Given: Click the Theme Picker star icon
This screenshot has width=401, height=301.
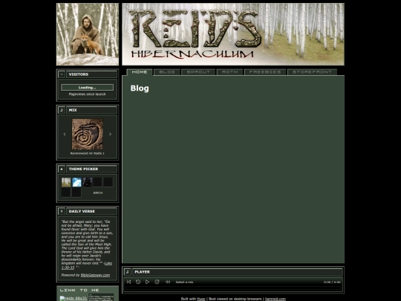Looking at the screenshot, I should 62,169.
